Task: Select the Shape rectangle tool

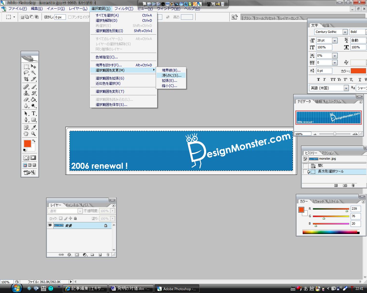Action: click(x=34, y=120)
